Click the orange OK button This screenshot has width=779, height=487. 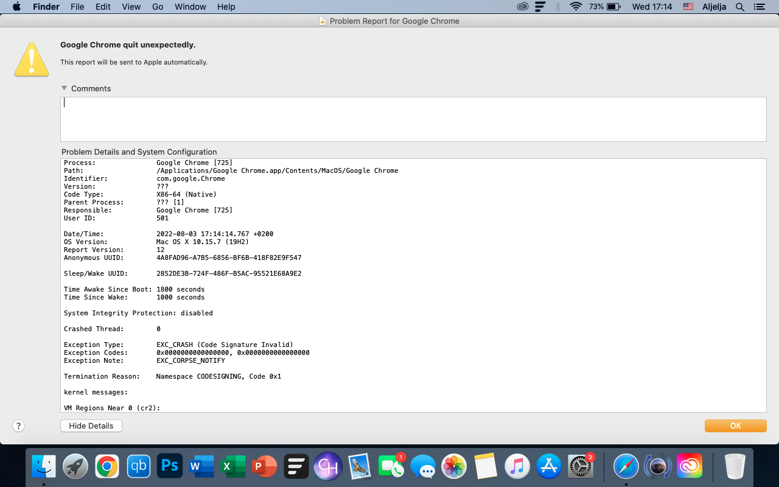735,426
